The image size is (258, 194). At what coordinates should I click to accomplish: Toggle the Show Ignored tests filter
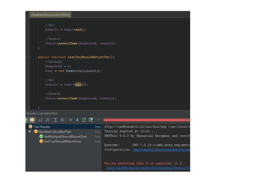(x=32, y=120)
